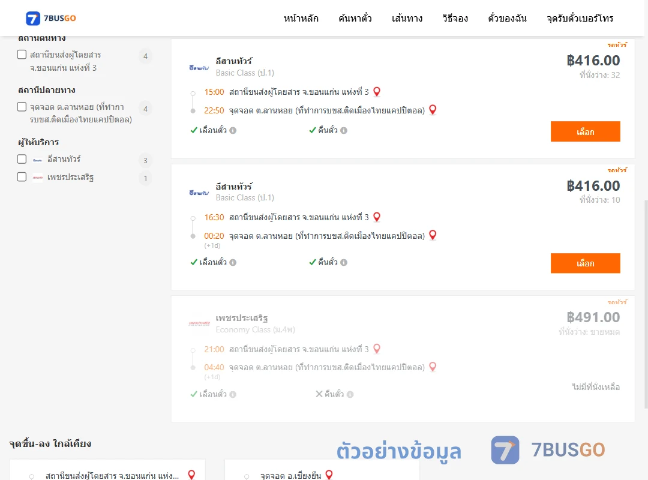Click price ฿491.00 on sold-out trip
The width and height of the screenshot is (648, 480).
tap(593, 317)
